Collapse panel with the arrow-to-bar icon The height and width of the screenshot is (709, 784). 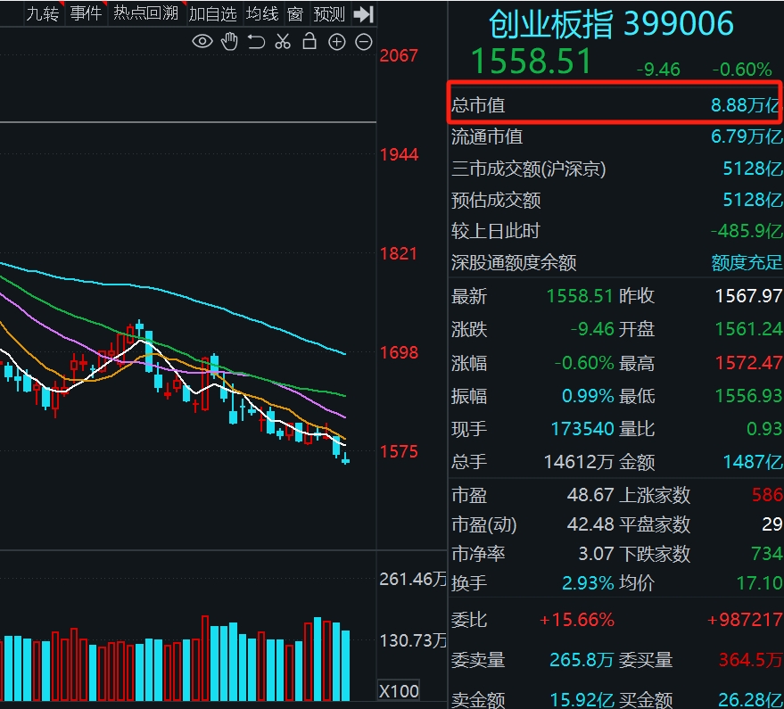point(363,13)
